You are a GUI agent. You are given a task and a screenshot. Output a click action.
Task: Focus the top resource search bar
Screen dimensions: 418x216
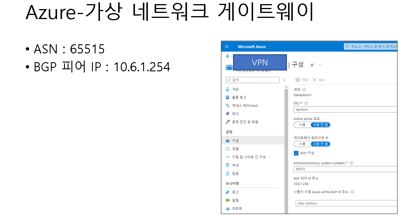click(x=371, y=47)
